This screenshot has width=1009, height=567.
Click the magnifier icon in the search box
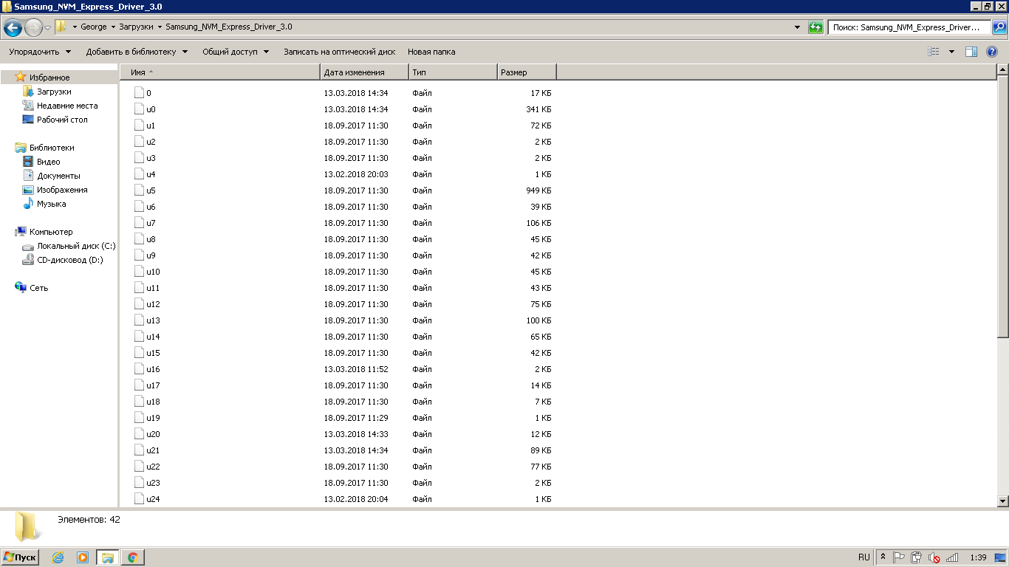(x=999, y=27)
